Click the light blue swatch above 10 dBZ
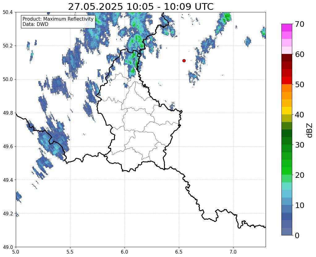Image resolution: width=316 pixels, height=257 pixels. point(287,201)
